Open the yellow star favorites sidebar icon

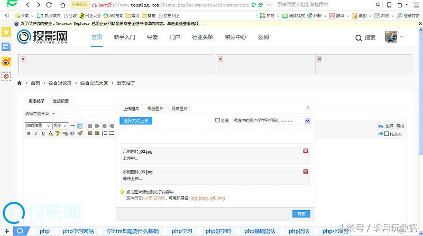pyautogui.click(x=6, y=32)
